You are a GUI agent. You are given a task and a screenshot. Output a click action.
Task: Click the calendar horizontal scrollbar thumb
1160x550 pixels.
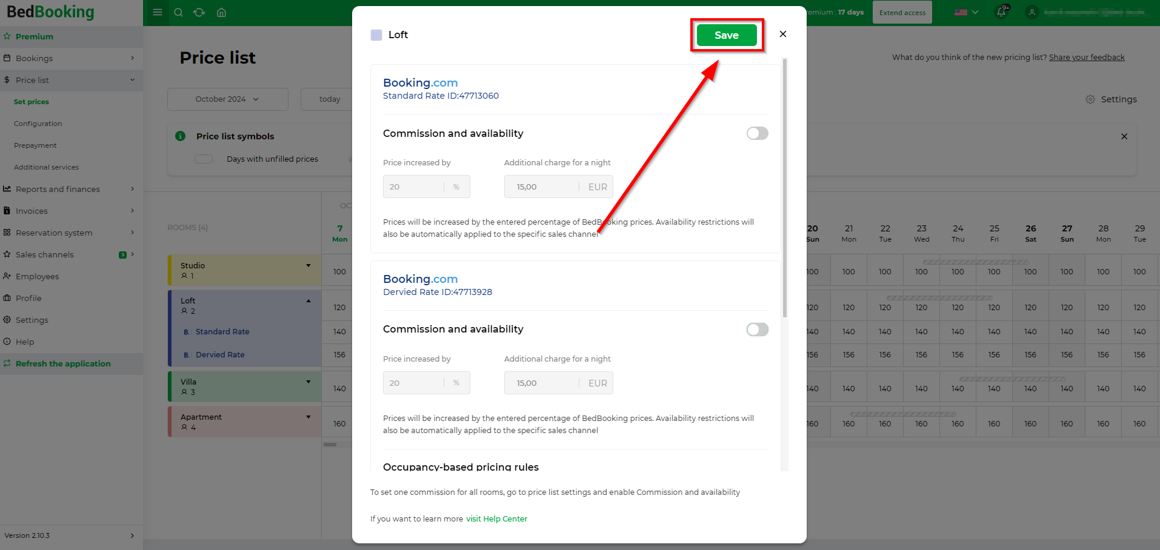coord(330,445)
